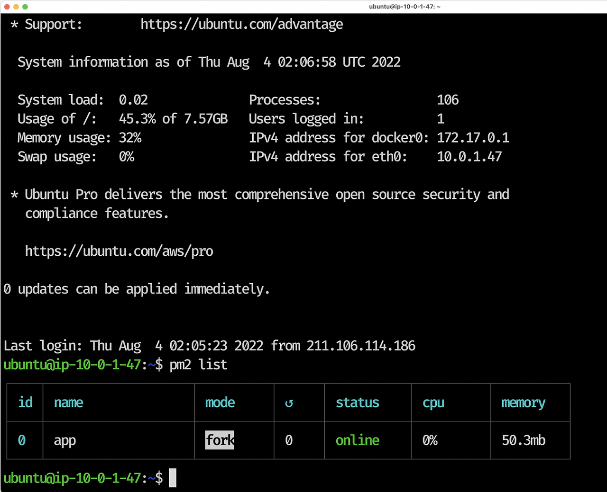Screen dimensions: 607x492
Task: Click the ubuntu.com/advantage support link
Action: pos(241,24)
